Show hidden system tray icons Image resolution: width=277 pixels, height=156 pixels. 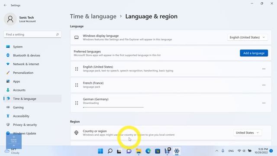(217, 151)
